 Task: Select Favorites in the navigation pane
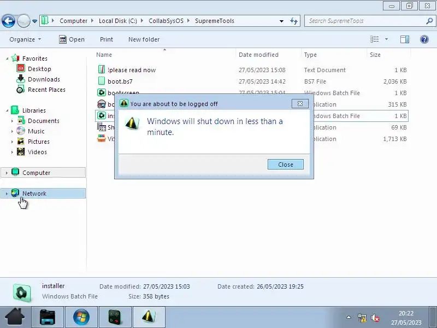tap(34, 58)
